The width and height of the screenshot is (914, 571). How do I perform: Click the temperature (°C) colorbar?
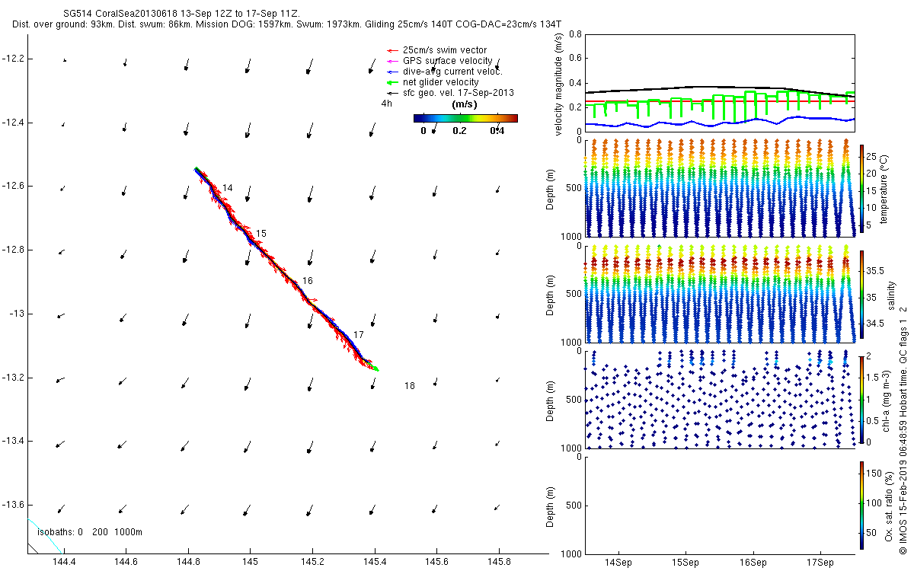[x=861, y=187]
